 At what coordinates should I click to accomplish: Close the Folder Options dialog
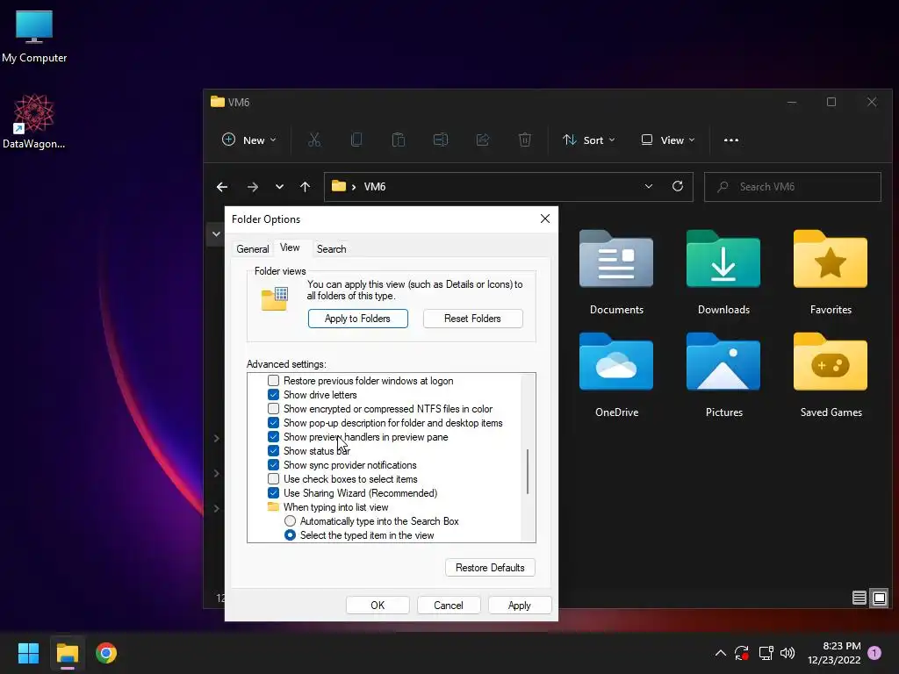coord(545,219)
